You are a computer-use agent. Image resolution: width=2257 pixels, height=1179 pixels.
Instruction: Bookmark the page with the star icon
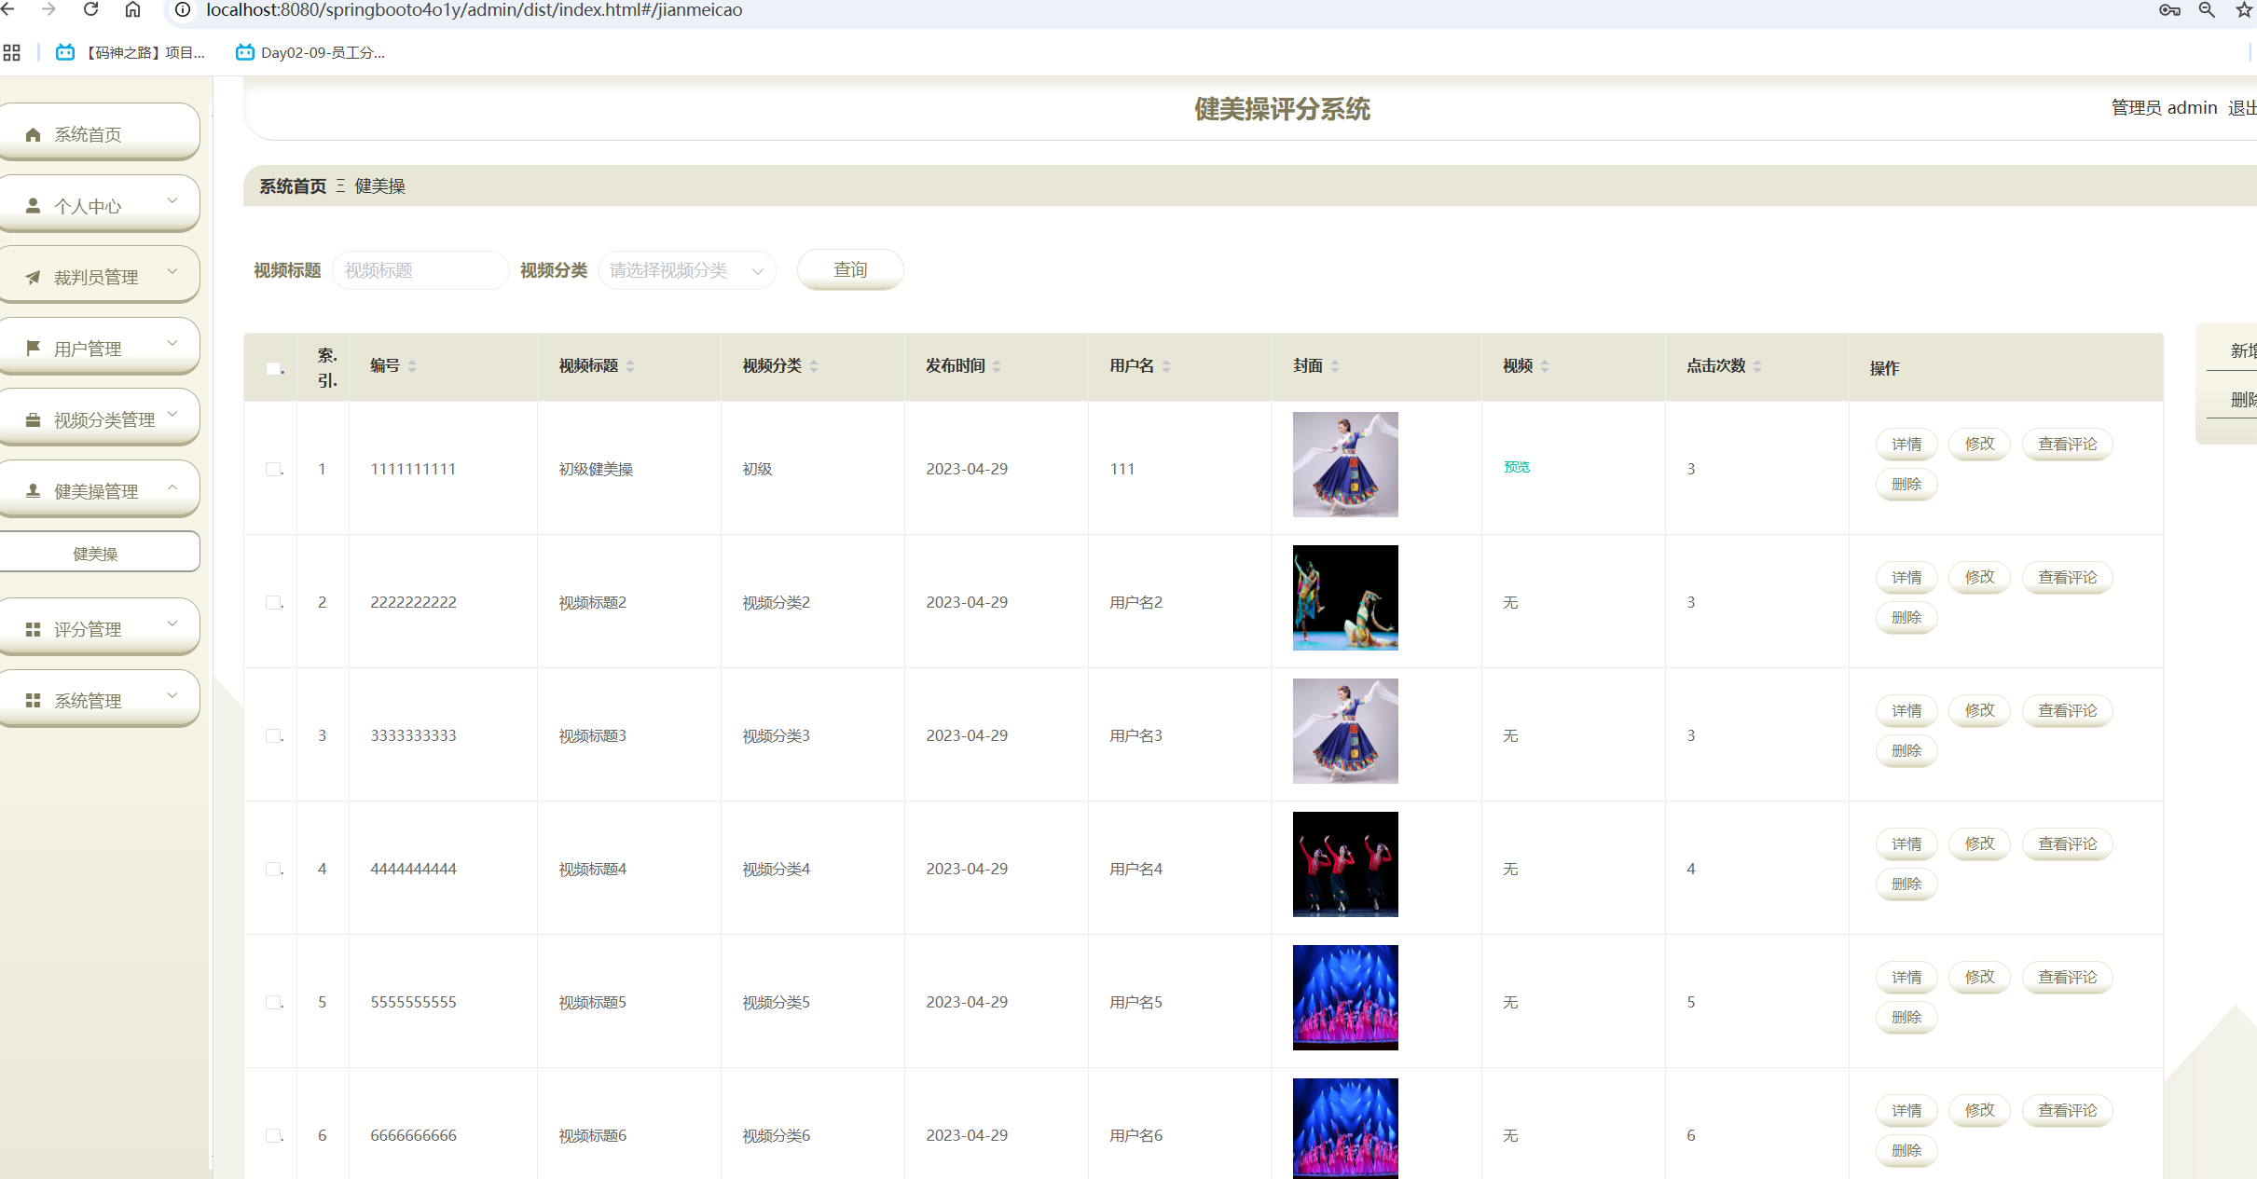2244,9
